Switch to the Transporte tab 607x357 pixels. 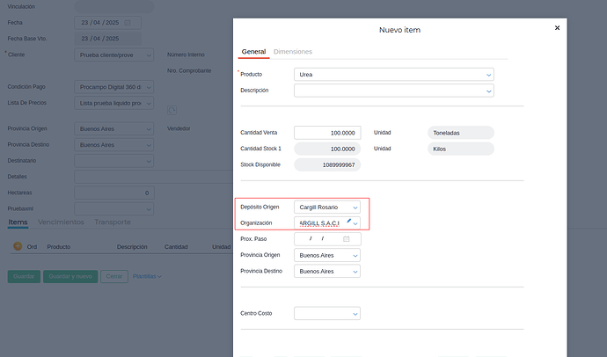(113, 222)
